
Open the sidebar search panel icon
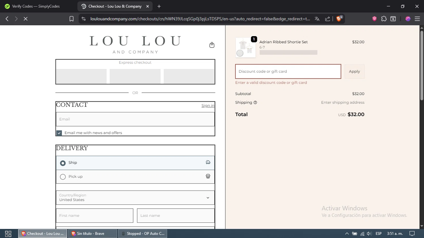pyautogui.click(x=393, y=19)
